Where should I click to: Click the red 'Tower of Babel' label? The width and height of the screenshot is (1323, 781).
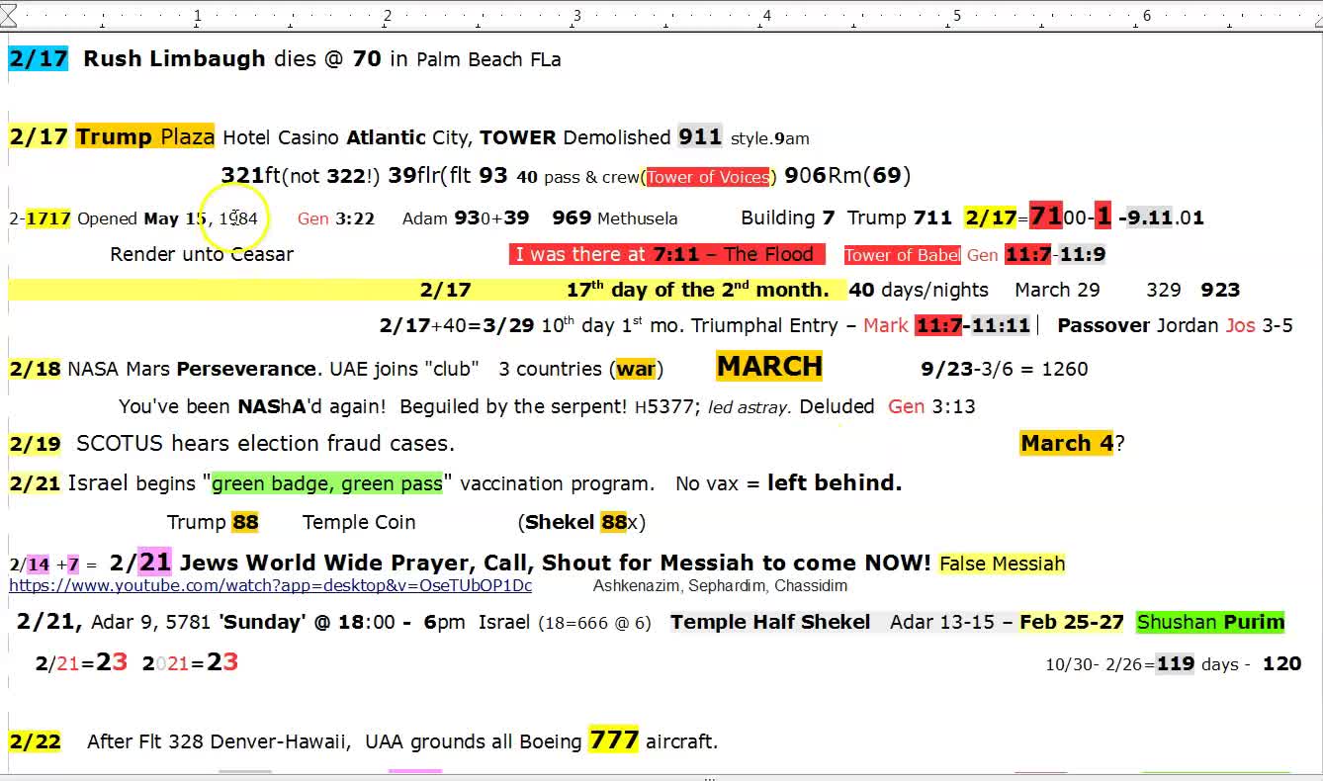pos(902,255)
